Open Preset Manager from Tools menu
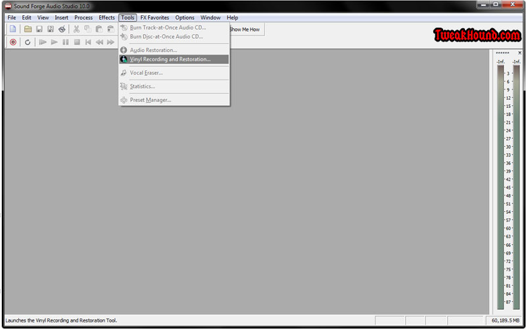The height and width of the screenshot is (329, 526). pyautogui.click(x=174, y=100)
